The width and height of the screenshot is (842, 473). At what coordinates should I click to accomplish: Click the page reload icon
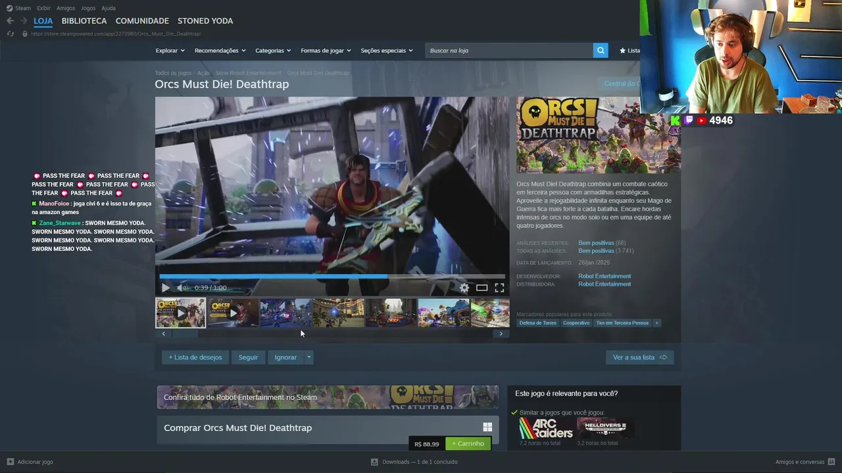point(10,34)
